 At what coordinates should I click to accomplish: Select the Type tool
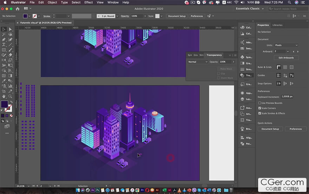4,45
